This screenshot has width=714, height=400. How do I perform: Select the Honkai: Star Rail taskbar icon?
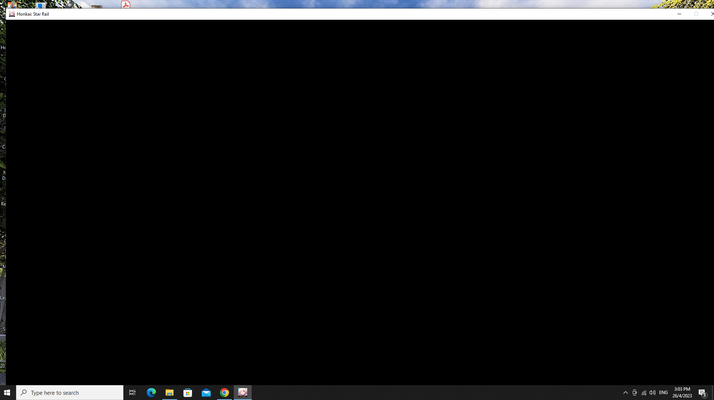point(242,392)
